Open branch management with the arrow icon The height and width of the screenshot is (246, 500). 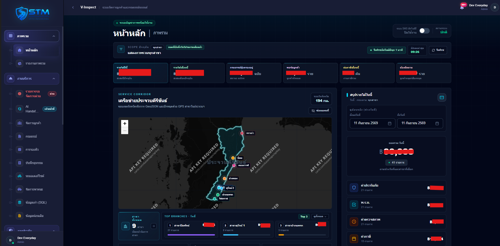[154, 226]
